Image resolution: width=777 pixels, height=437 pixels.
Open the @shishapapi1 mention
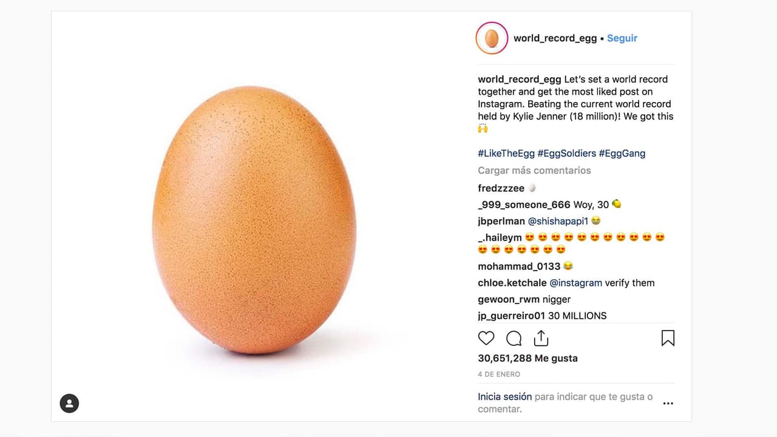point(558,221)
